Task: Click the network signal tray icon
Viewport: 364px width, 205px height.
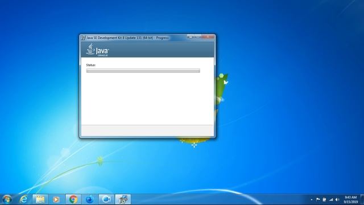Action: pyautogui.click(x=331, y=199)
